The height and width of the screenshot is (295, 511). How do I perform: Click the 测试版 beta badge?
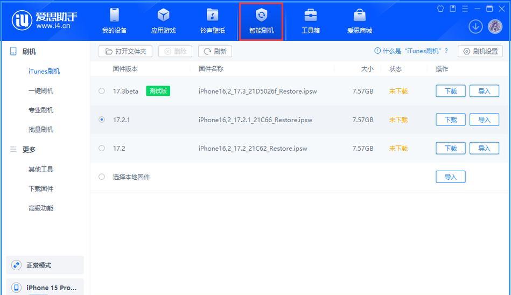pos(158,91)
